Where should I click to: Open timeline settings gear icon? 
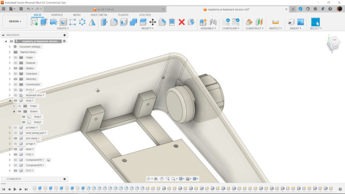pyautogui.click(x=340, y=189)
